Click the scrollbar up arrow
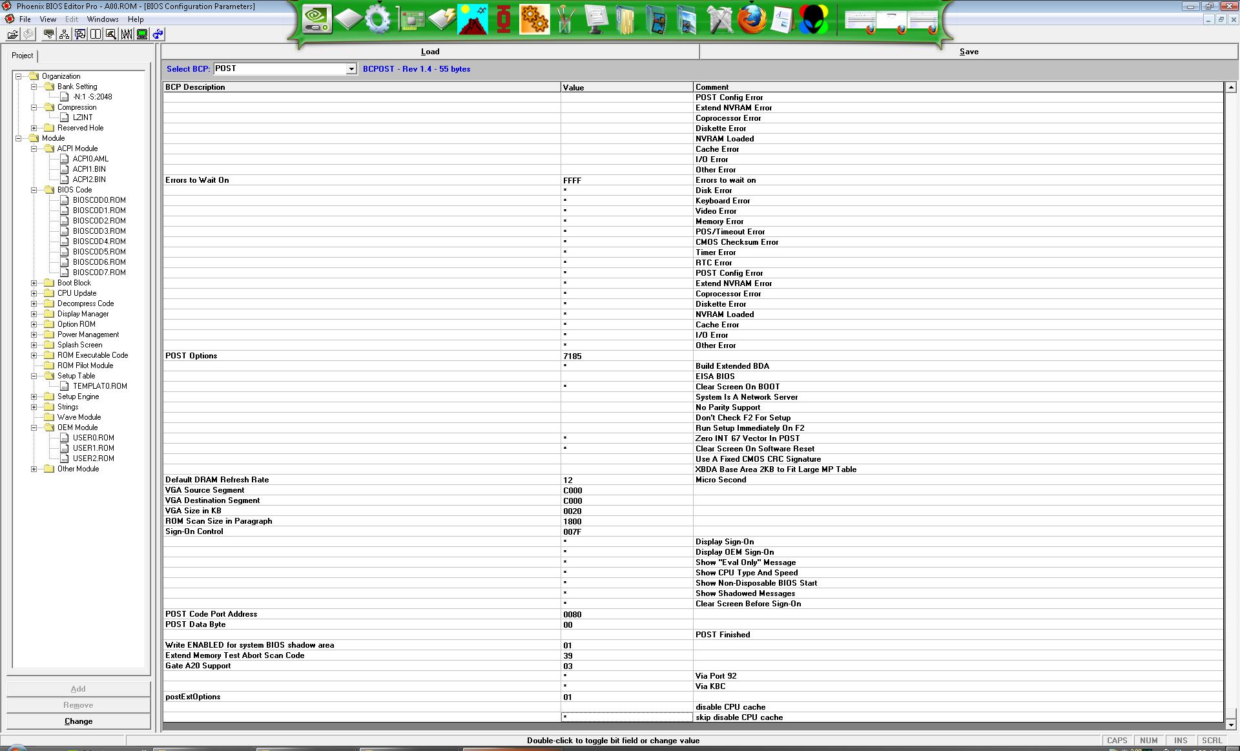The width and height of the screenshot is (1240, 751). click(1230, 87)
